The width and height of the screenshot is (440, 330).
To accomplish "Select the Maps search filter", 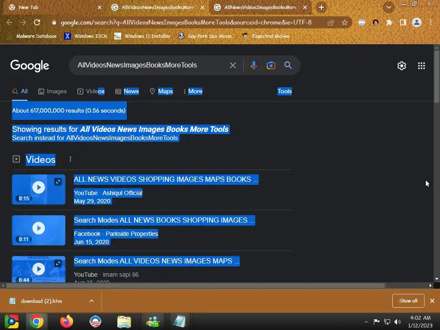I will tap(162, 91).
